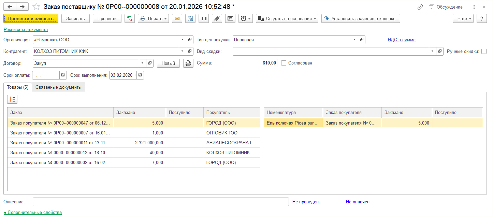Open the Еще menu

[x=463, y=19]
